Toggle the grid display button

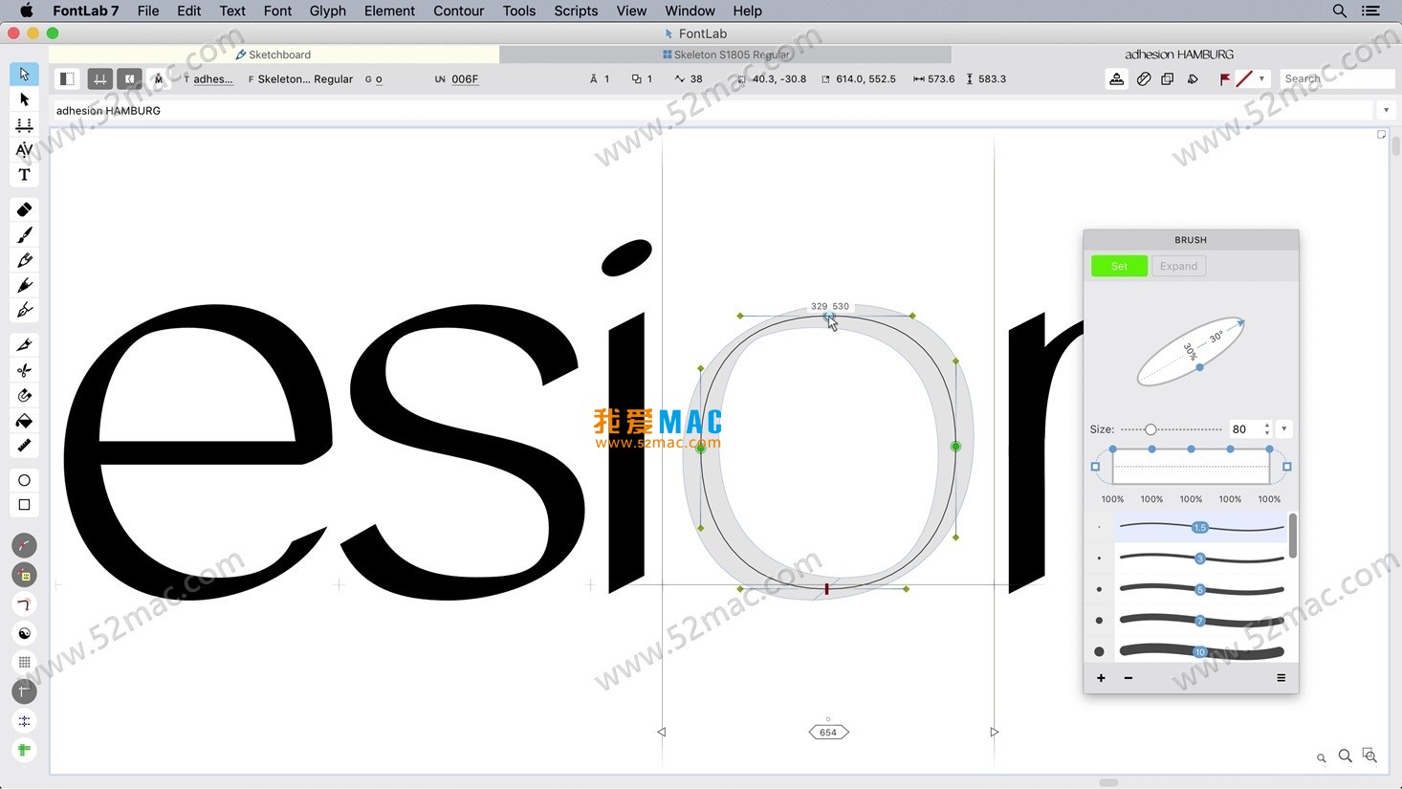24,662
